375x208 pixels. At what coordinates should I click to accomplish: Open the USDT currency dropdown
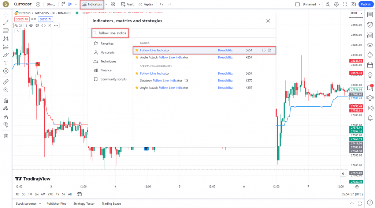[x=356, y=13]
